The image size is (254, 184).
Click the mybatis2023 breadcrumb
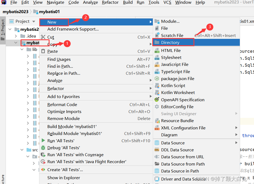[x=15, y=12]
